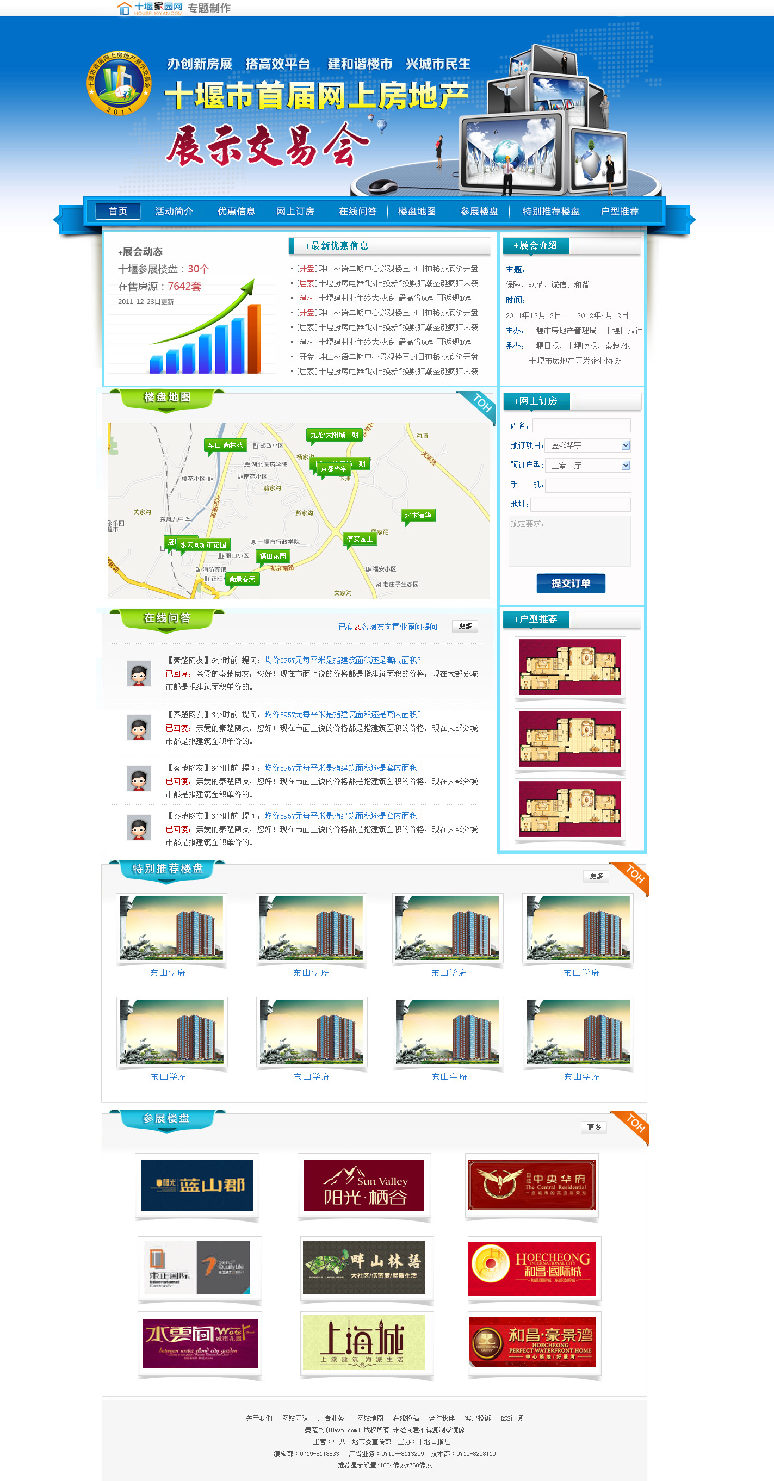Open 网站地图 footer link
774x1481 pixels.
pos(370,1418)
